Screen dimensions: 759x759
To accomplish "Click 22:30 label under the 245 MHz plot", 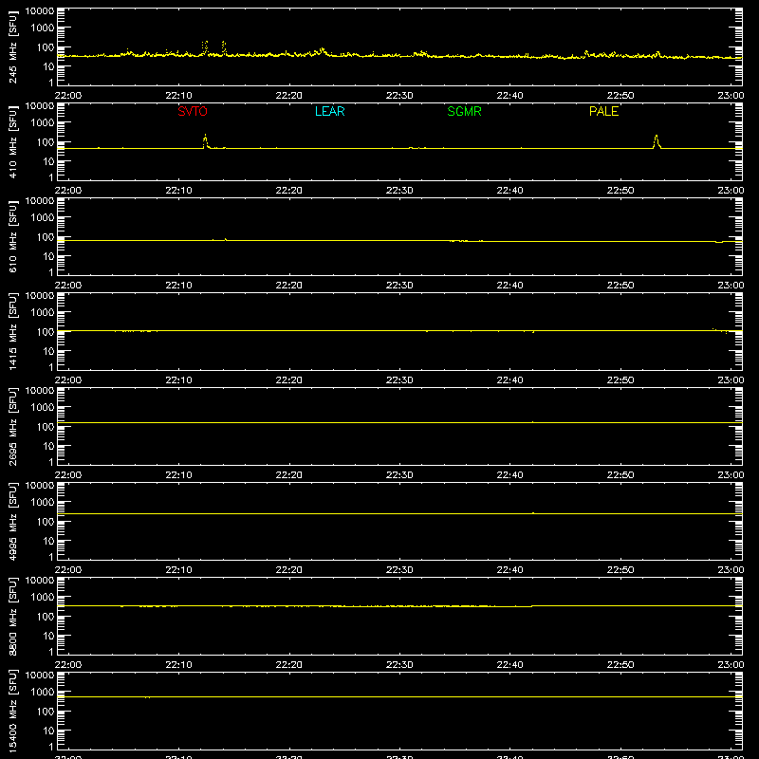I will coord(399,96).
